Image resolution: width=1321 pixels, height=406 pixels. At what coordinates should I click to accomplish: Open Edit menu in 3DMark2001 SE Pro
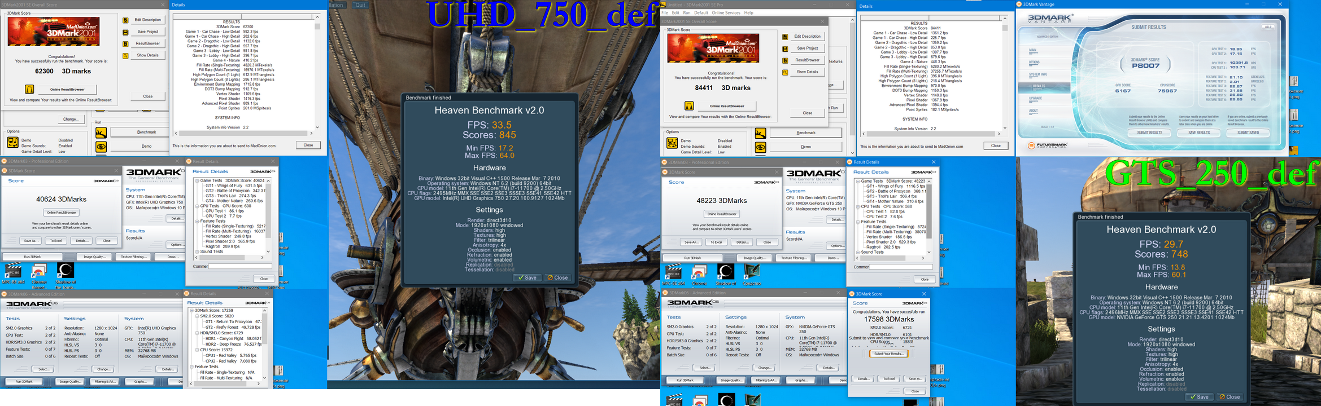[675, 13]
